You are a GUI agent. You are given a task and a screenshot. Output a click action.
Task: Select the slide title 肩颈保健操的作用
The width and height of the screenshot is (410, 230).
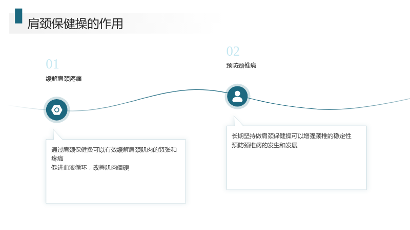(x=75, y=24)
